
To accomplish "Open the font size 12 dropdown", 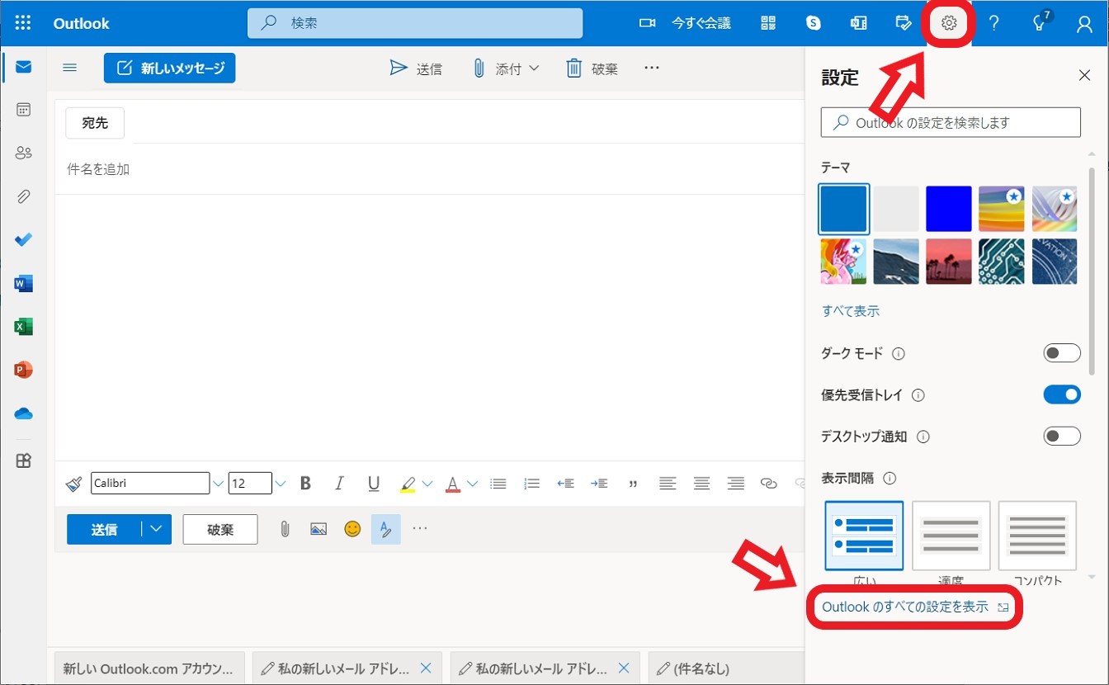I will pos(281,484).
